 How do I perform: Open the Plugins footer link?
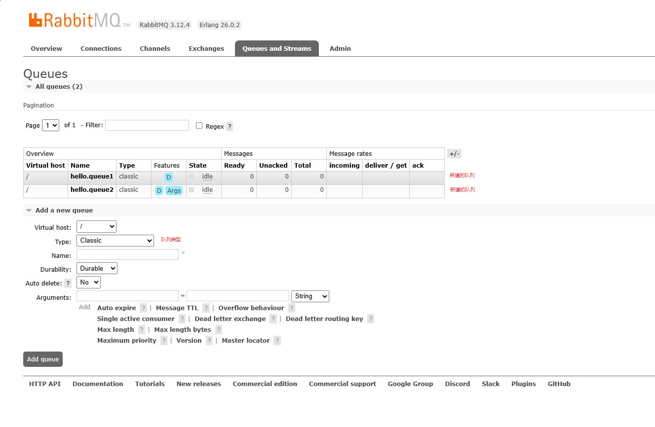524,384
